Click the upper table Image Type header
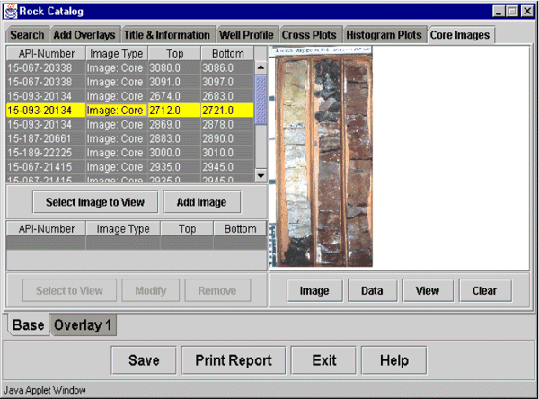539x399 pixels. [x=117, y=54]
